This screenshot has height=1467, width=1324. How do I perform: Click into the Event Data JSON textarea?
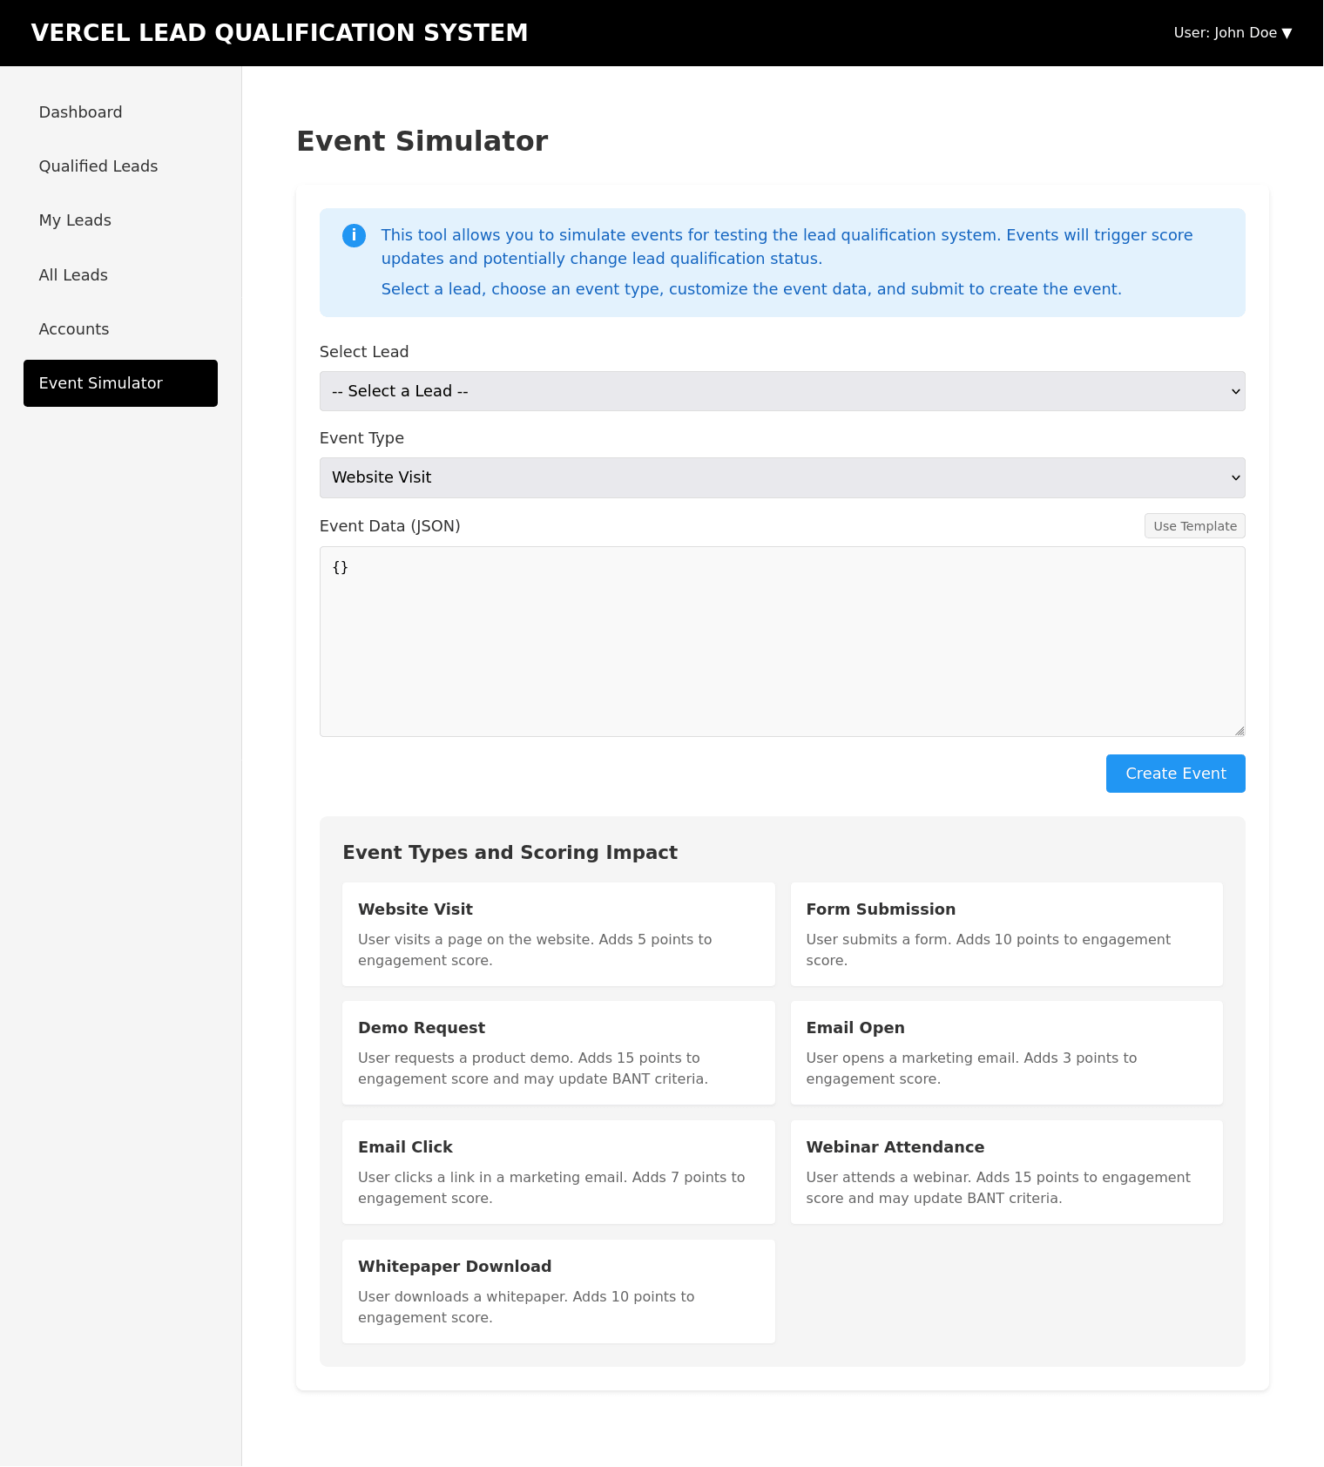point(782,641)
